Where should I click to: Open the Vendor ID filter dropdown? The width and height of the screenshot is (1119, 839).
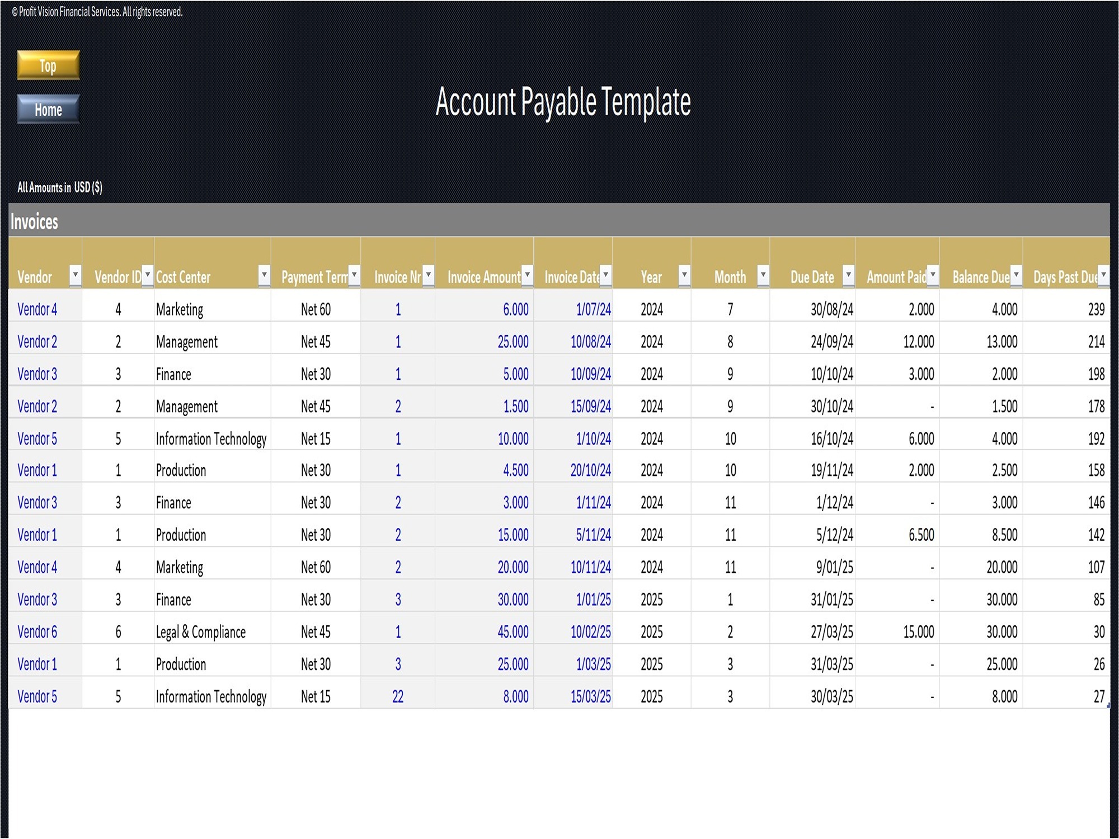(147, 276)
